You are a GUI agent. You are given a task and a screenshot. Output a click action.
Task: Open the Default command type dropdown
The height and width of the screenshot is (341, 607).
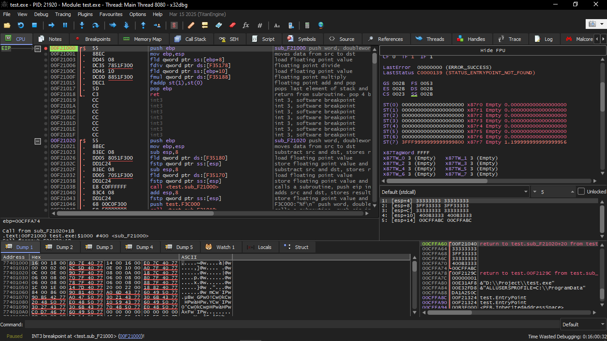582,325
